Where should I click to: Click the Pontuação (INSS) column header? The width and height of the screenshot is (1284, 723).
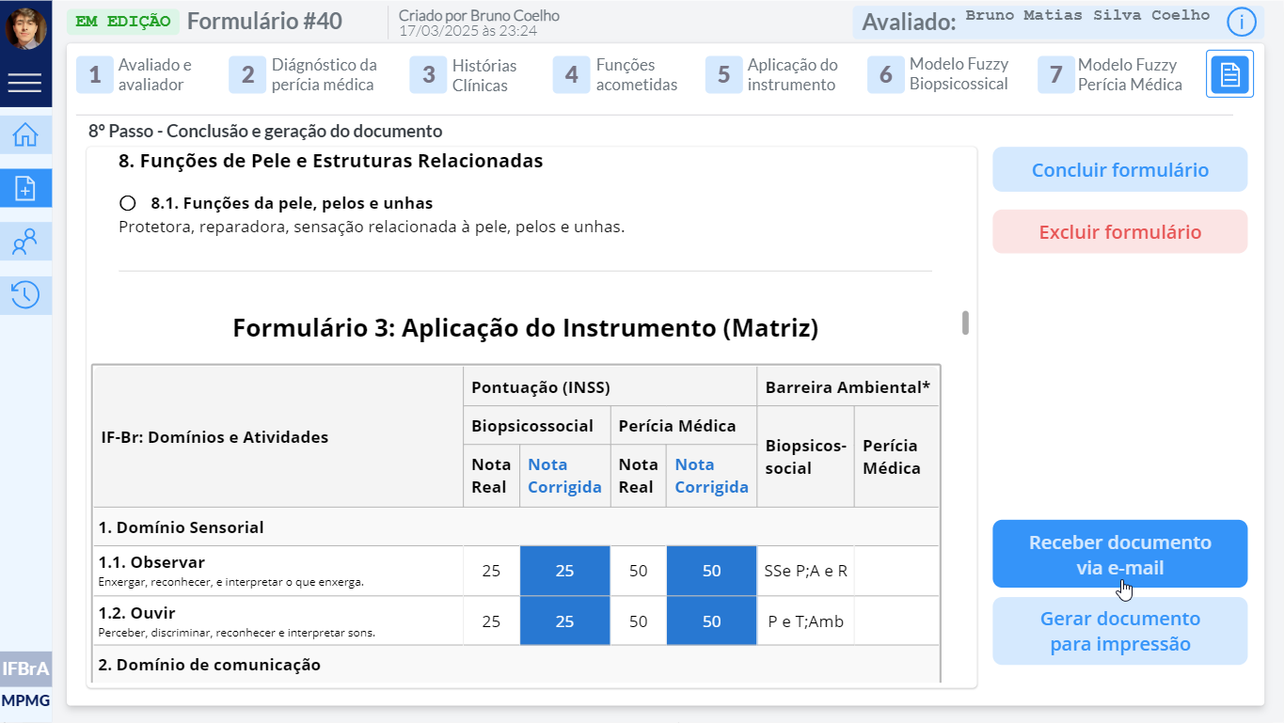(610, 386)
